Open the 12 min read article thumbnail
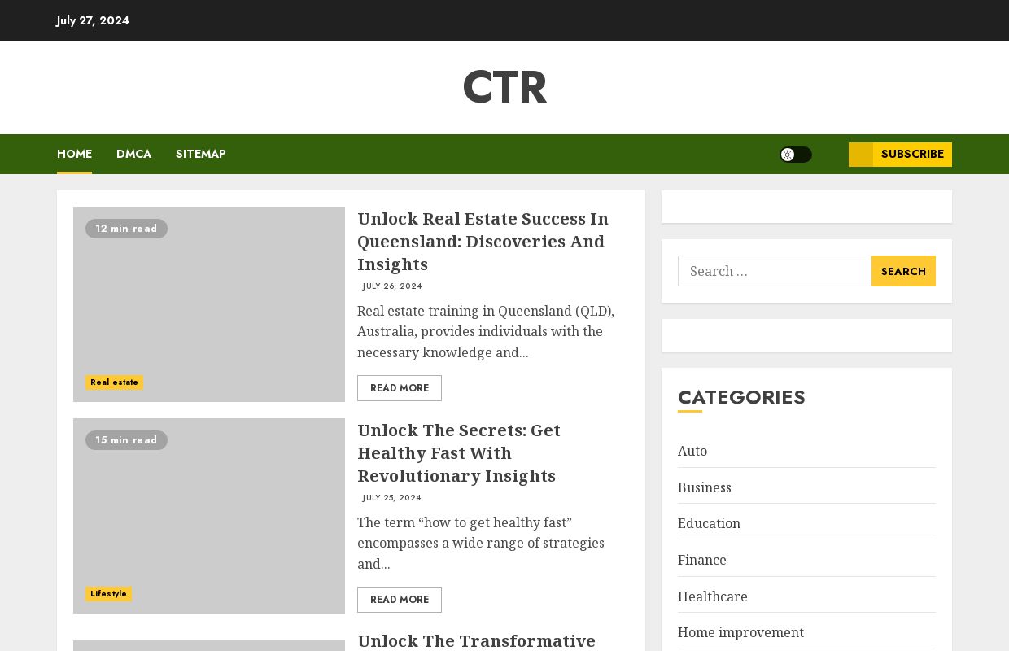Viewport: 1009px width, 651px height. (209, 304)
